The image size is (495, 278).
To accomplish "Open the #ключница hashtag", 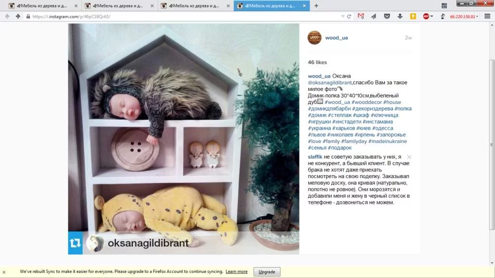I will (385, 115).
